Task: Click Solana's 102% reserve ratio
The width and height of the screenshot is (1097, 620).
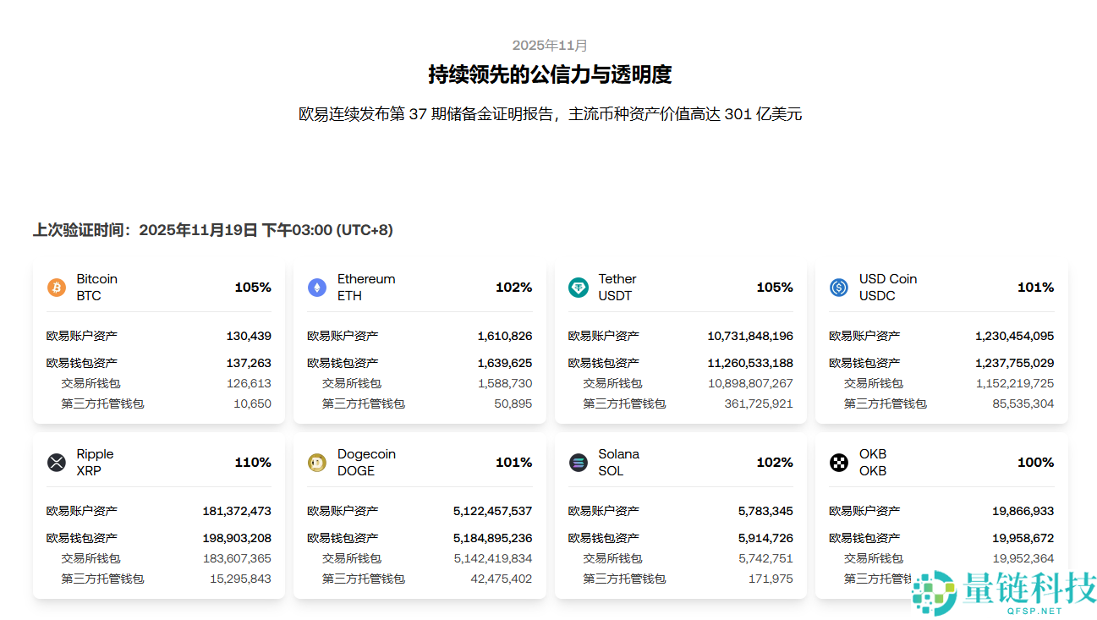Action: click(775, 463)
